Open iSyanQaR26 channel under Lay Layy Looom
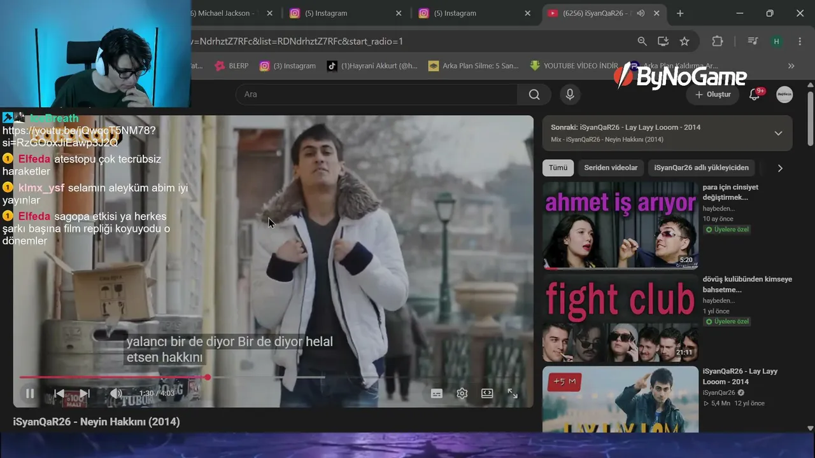 (719, 392)
